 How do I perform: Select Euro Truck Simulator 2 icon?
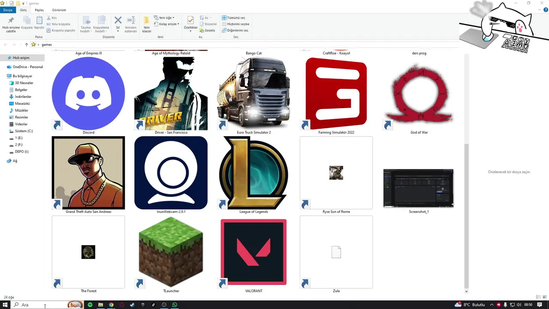(x=253, y=94)
